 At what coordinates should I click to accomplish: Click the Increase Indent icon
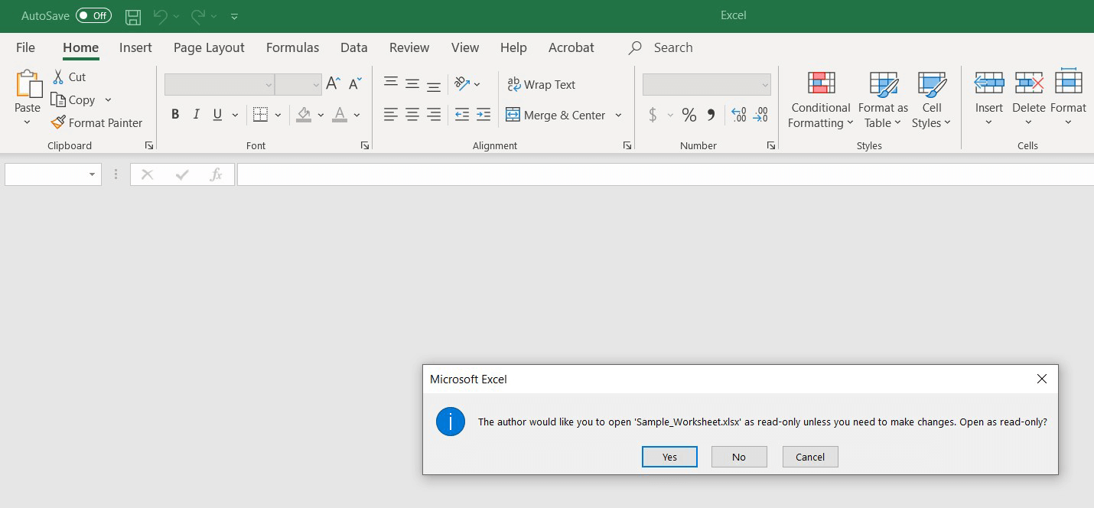coord(484,115)
